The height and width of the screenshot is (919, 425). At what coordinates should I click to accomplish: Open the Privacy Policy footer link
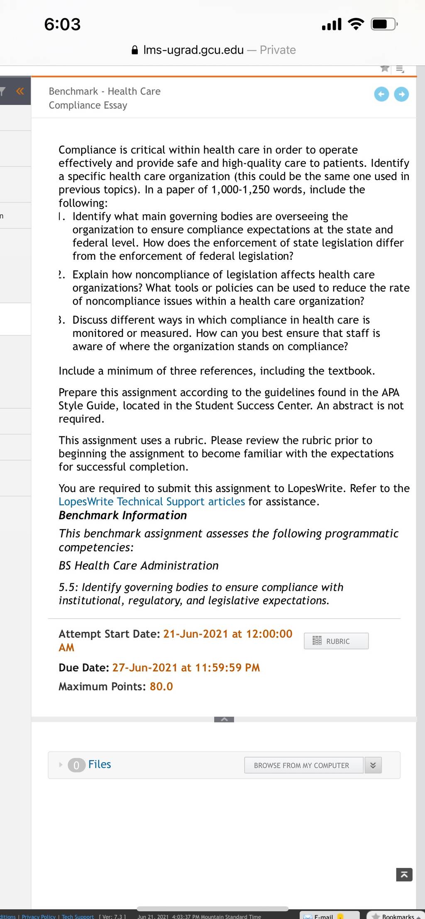39,916
